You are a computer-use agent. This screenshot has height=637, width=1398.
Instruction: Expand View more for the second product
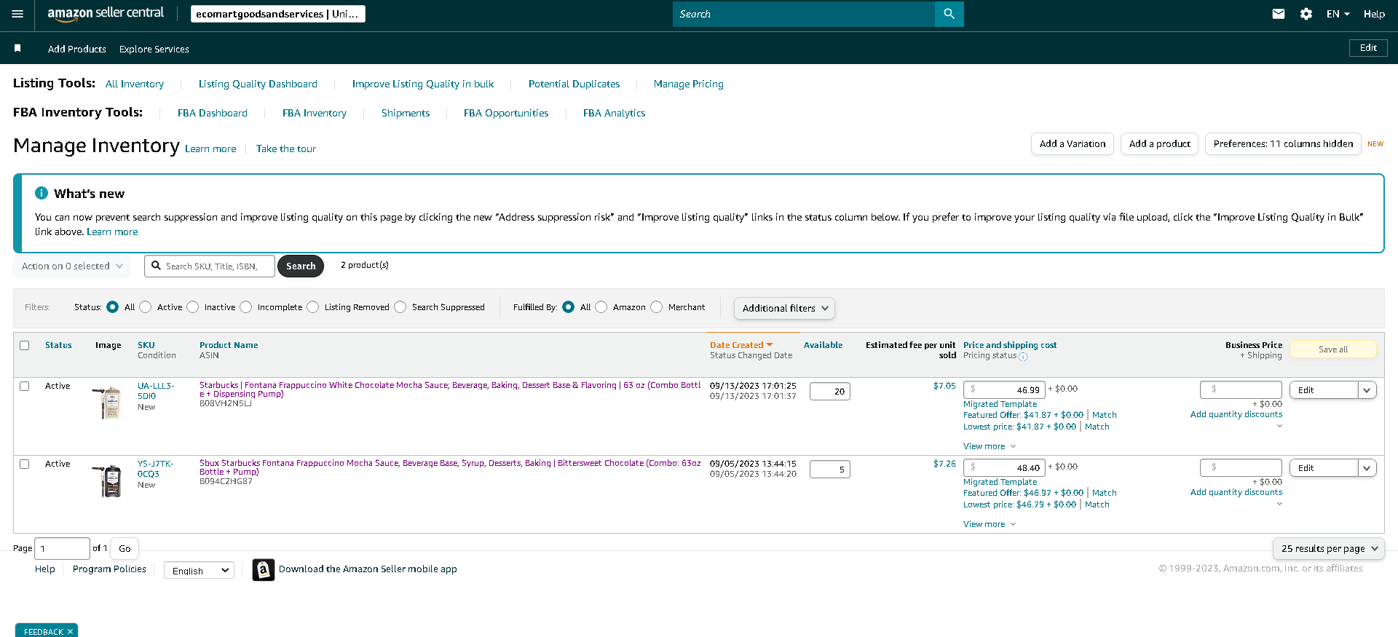pos(990,524)
